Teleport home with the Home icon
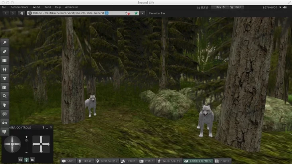 pos(22,13)
